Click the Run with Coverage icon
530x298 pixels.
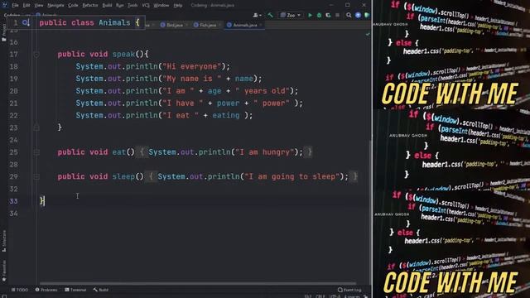(x=328, y=15)
